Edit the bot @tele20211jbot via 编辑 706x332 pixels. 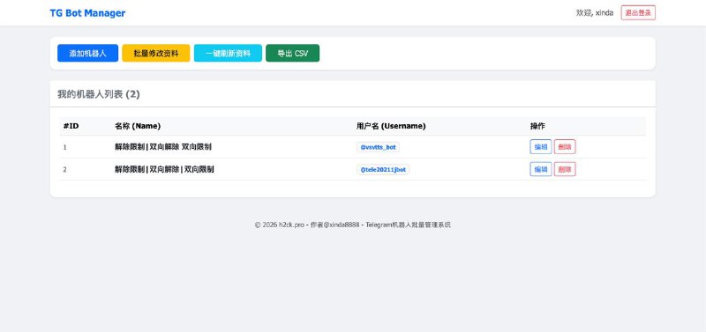[x=541, y=169]
